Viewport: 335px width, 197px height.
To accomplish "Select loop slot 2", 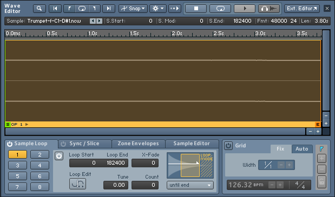I will [x=40, y=154].
